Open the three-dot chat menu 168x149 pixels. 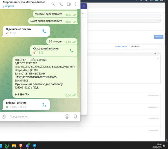pyautogui.click(x=76, y=4)
